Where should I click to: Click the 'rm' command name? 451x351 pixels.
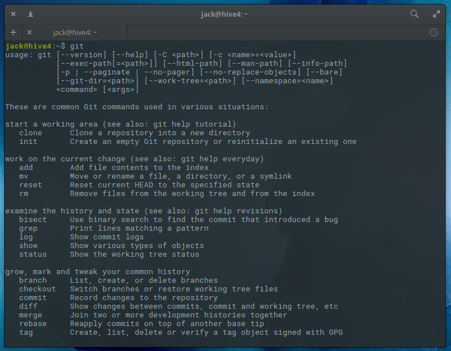pyautogui.click(x=24, y=193)
